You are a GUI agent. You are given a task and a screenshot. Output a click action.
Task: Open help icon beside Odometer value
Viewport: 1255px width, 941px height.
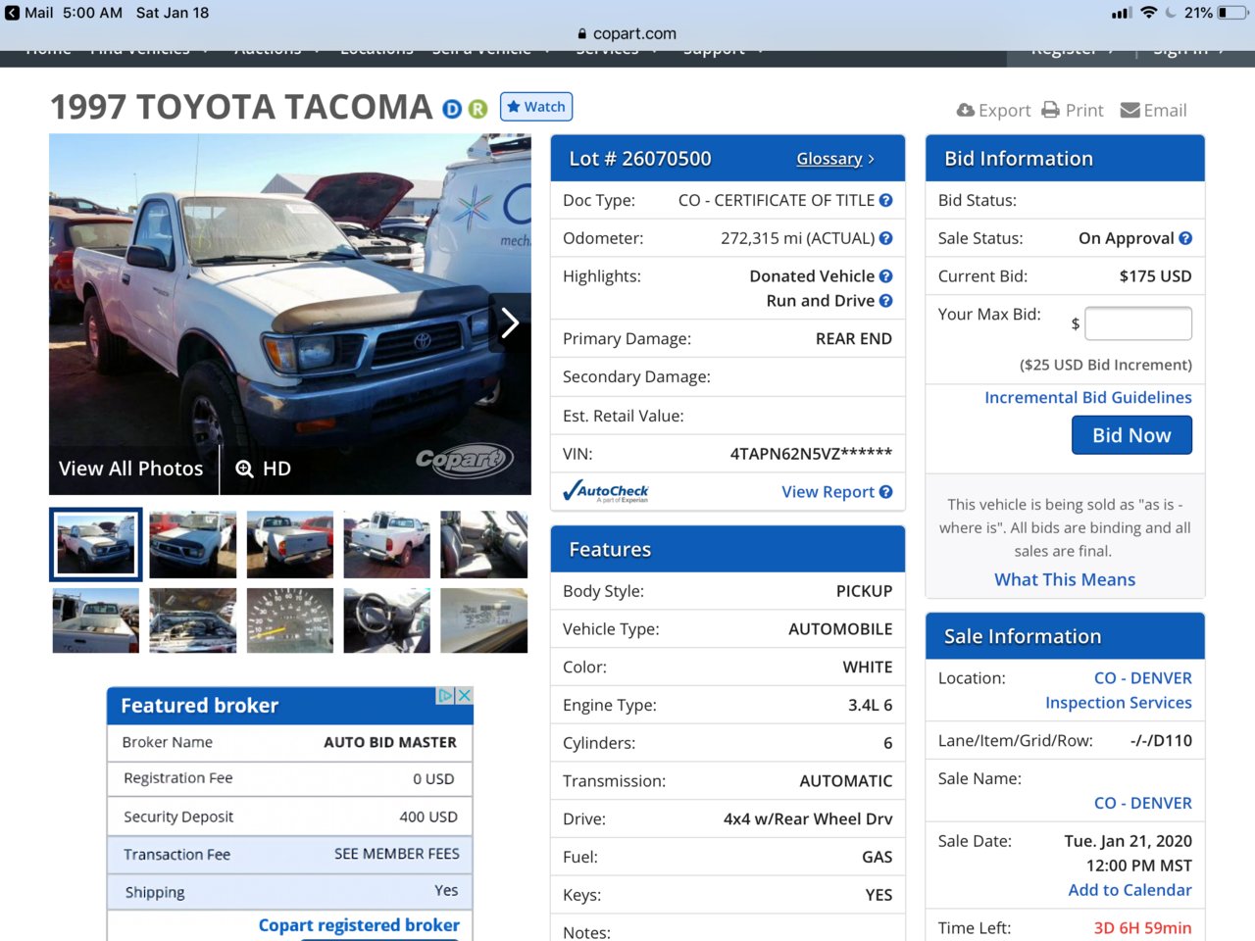[885, 238]
